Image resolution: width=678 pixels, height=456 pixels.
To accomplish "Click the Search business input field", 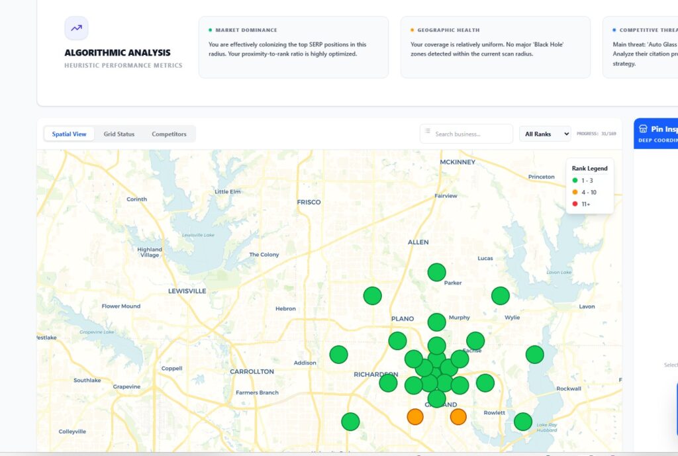I will coord(470,134).
